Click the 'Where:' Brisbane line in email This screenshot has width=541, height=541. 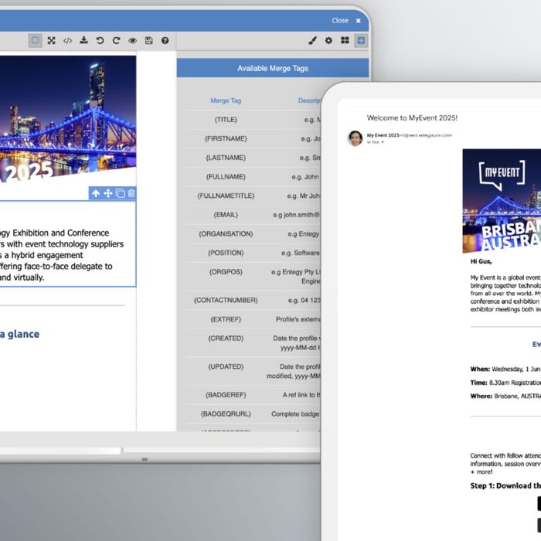pyautogui.click(x=505, y=396)
